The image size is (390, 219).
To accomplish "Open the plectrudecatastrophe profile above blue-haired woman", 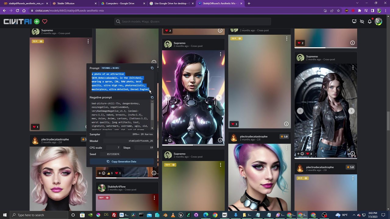I will coord(253,137).
